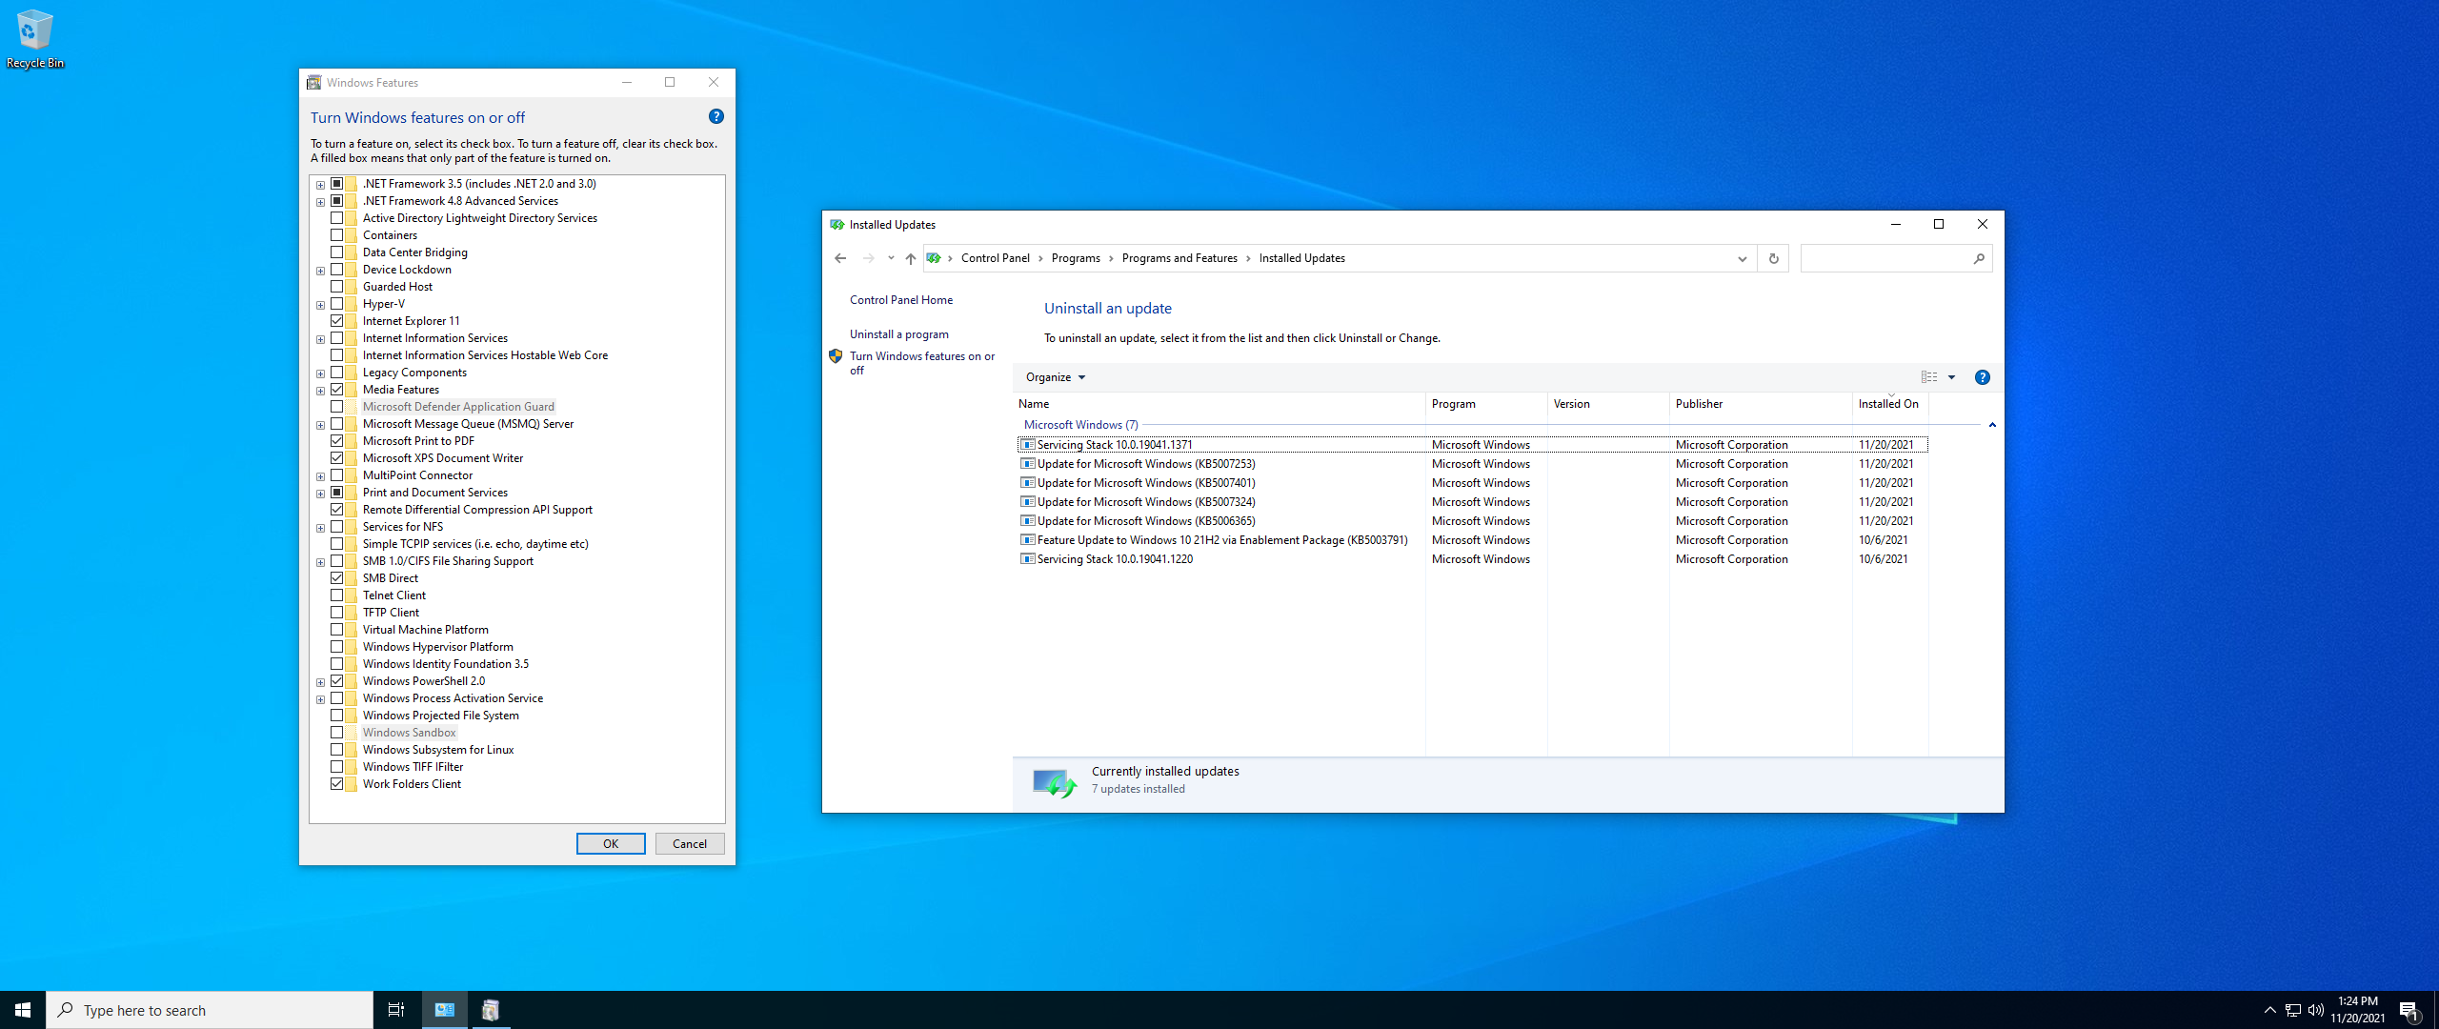Toggle Microsoft Print to PDF checkbox
The height and width of the screenshot is (1029, 2439).
(337, 441)
